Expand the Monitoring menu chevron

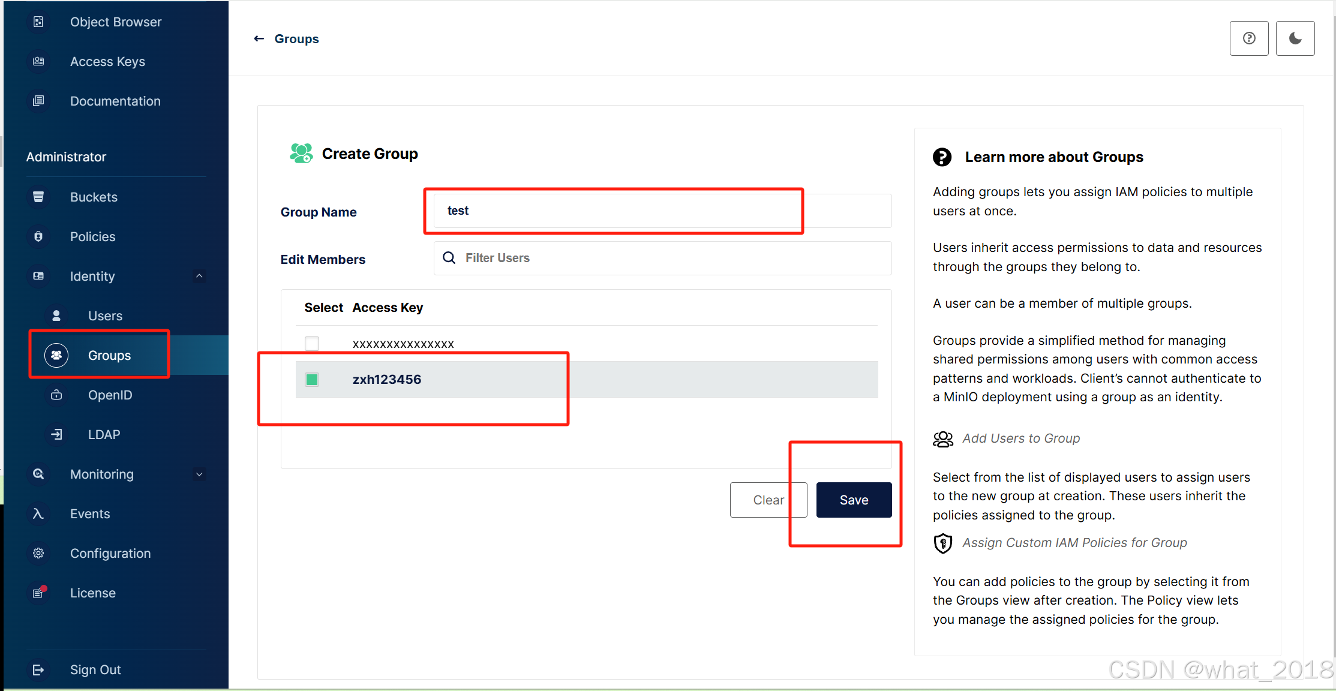point(199,474)
